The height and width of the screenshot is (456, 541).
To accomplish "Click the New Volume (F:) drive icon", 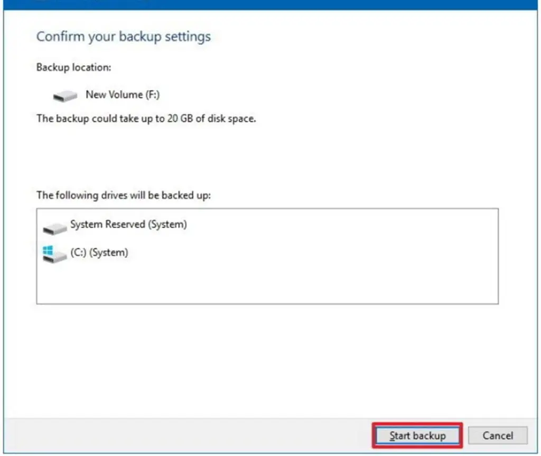I will click(x=66, y=96).
